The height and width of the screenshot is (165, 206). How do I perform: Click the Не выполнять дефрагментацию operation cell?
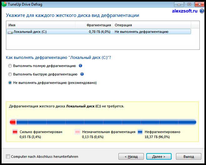(x=142, y=32)
